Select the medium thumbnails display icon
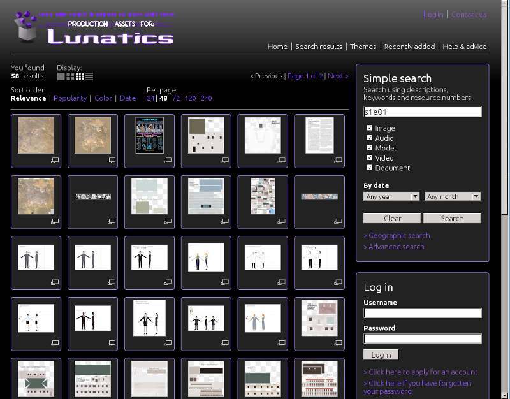Viewport: 510px width, 399px height. pyautogui.click(x=70, y=76)
